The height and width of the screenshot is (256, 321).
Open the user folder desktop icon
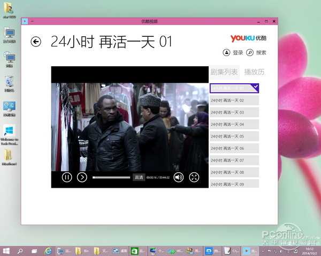pyautogui.click(x=10, y=10)
